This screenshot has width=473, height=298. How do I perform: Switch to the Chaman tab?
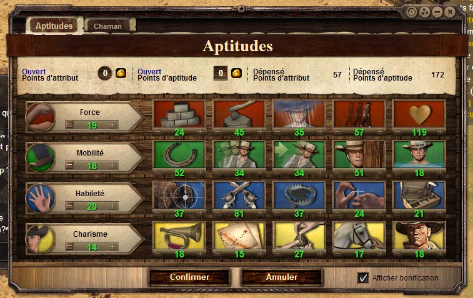click(107, 26)
